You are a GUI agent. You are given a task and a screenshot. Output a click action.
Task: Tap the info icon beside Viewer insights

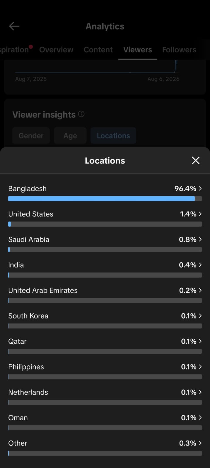click(81, 114)
